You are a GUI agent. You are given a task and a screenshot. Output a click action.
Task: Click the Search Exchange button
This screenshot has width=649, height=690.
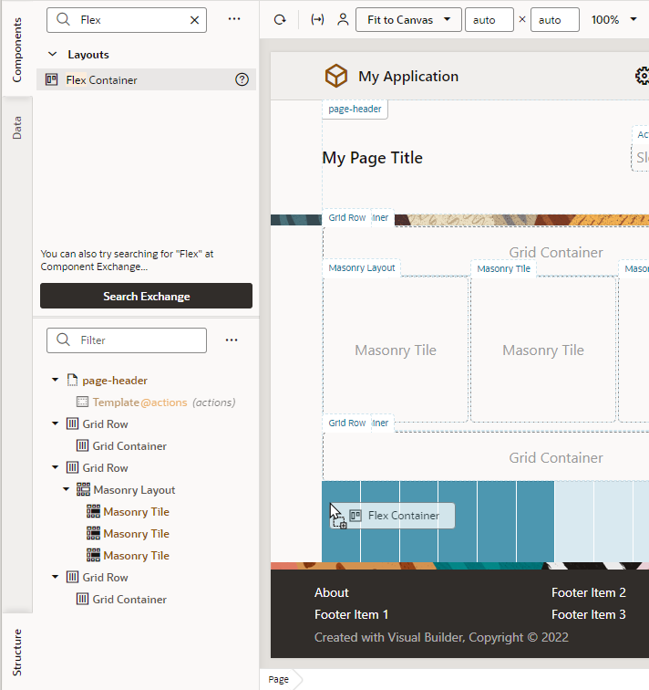click(147, 296)
